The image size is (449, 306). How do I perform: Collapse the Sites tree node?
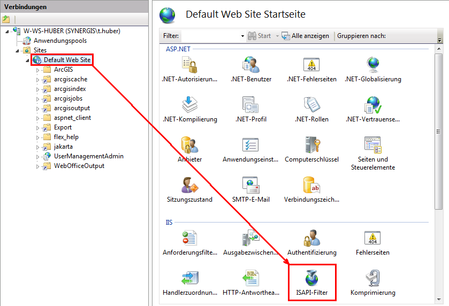(x=17, y=51)
